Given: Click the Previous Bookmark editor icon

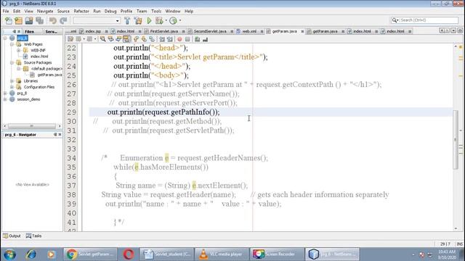Looking at the screenshot, I should tap(136, 39).
